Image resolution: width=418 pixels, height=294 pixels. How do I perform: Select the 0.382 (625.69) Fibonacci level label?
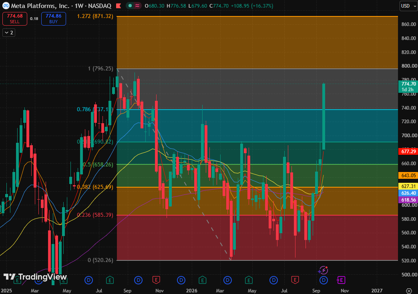(95, 187)
